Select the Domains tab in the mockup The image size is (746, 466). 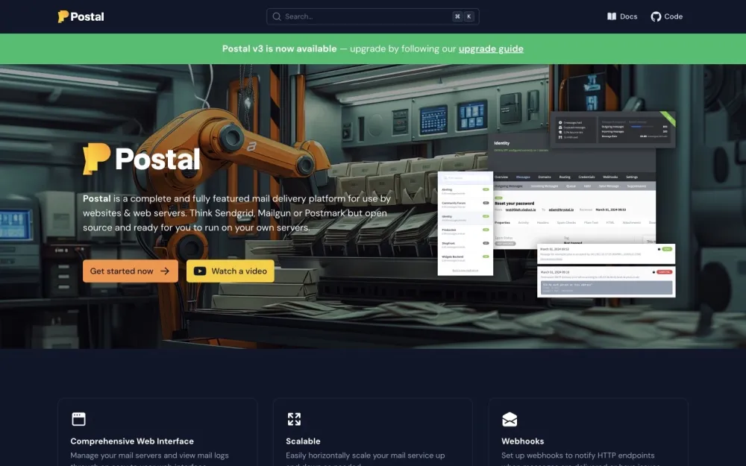(x=545, y=177)
